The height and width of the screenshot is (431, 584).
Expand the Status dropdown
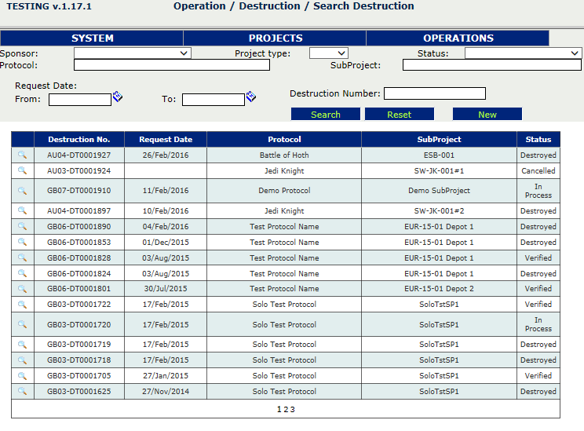[523, 53]
